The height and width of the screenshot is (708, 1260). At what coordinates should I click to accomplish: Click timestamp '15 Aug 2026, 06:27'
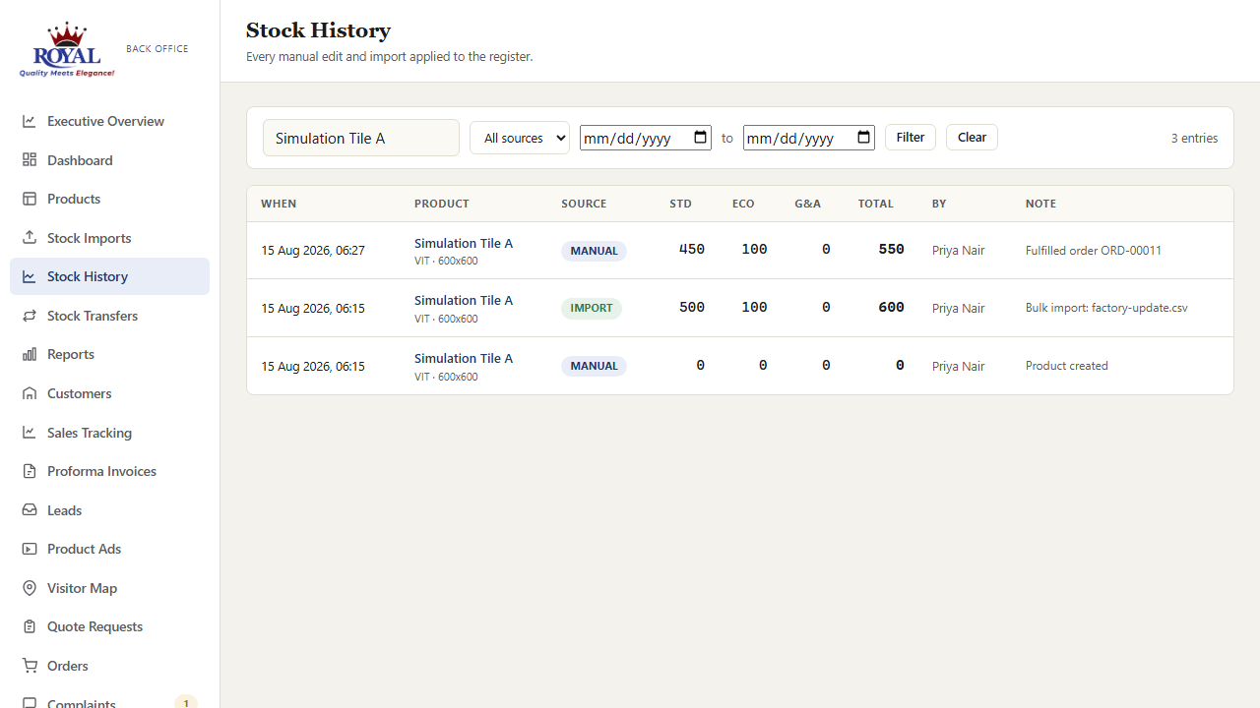pyautogui.click(x=313, y=251)
